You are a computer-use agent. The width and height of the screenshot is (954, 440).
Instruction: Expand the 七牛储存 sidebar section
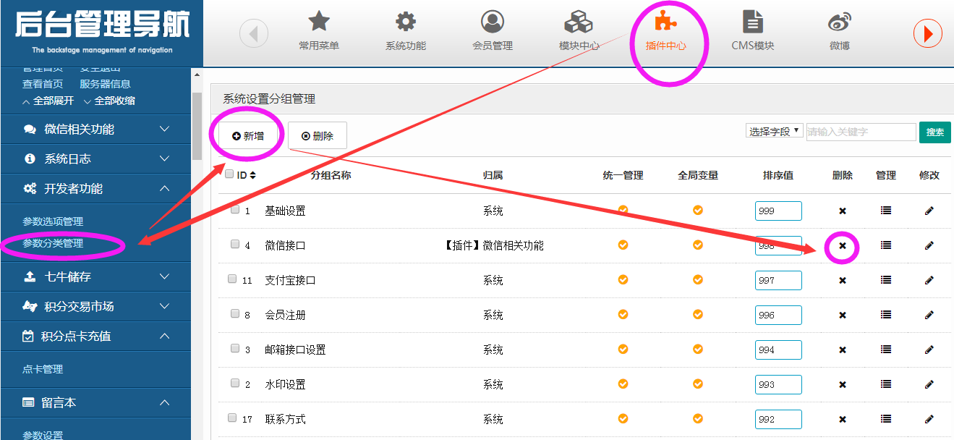[95, 276]
